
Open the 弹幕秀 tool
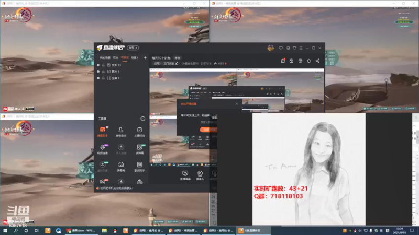coord(121,167)
